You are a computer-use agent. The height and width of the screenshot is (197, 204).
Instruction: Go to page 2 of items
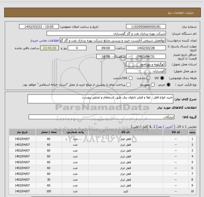pyautogui.click(x=154, y=127)
